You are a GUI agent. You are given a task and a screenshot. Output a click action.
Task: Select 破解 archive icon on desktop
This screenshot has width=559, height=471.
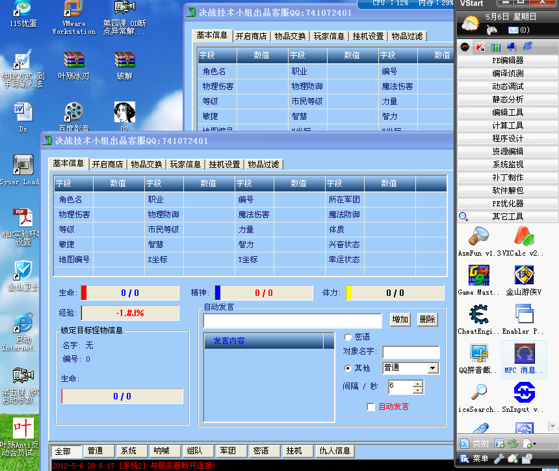coord(125,60)
